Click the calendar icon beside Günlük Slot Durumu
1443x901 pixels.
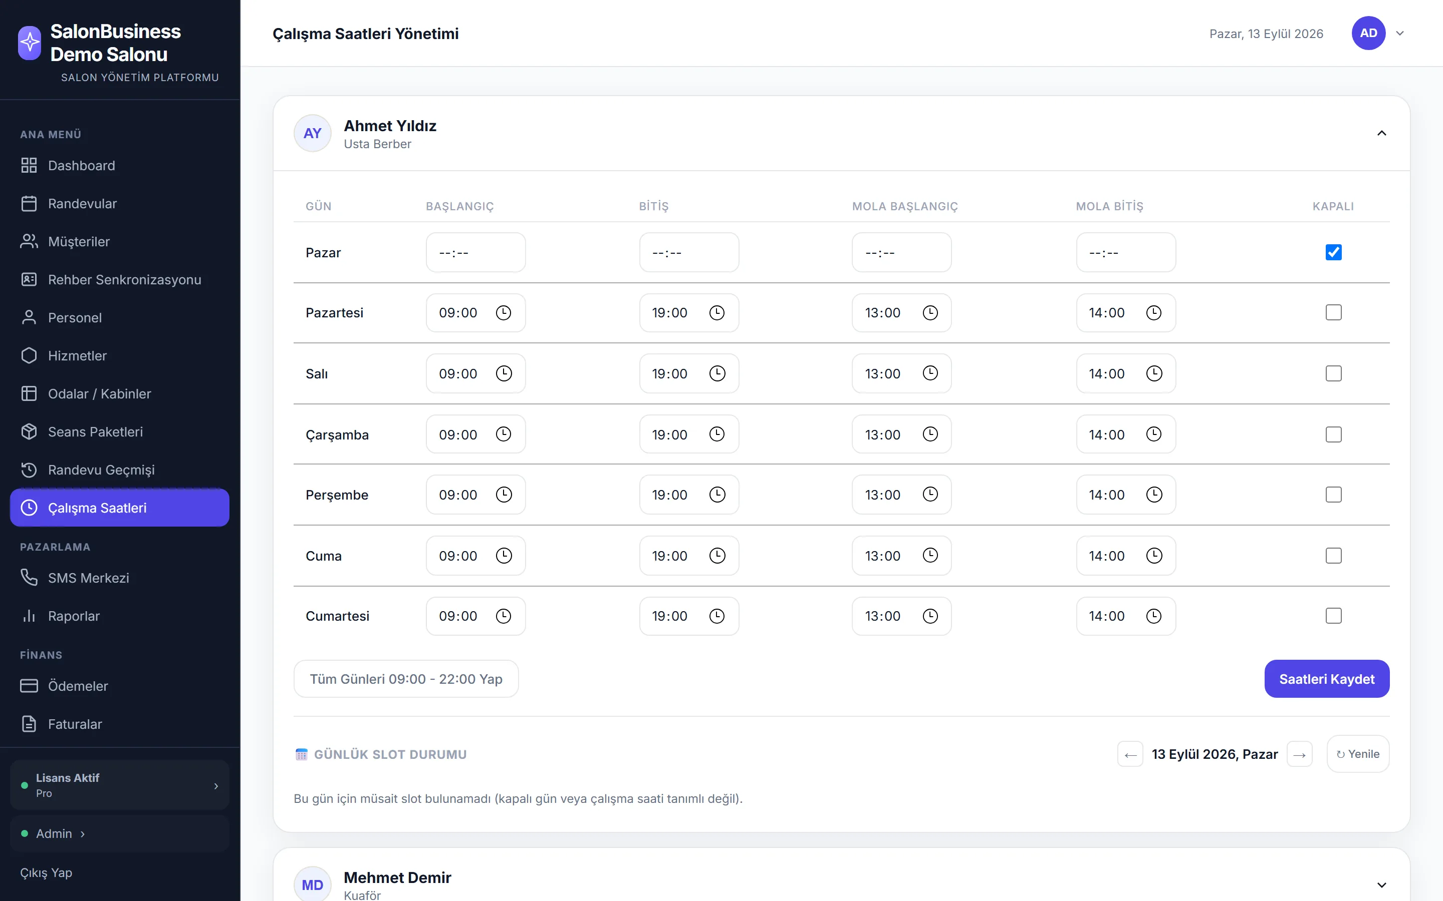click(301, 754)
